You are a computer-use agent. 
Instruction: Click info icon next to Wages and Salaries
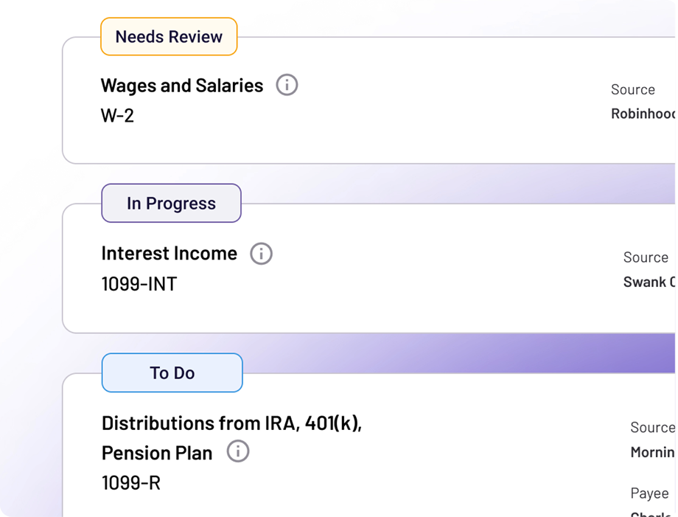pyautogui.click(x=287, y=84)
